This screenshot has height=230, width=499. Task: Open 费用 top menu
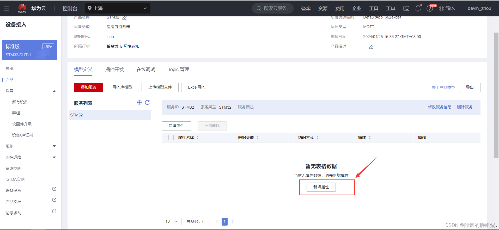340,9
